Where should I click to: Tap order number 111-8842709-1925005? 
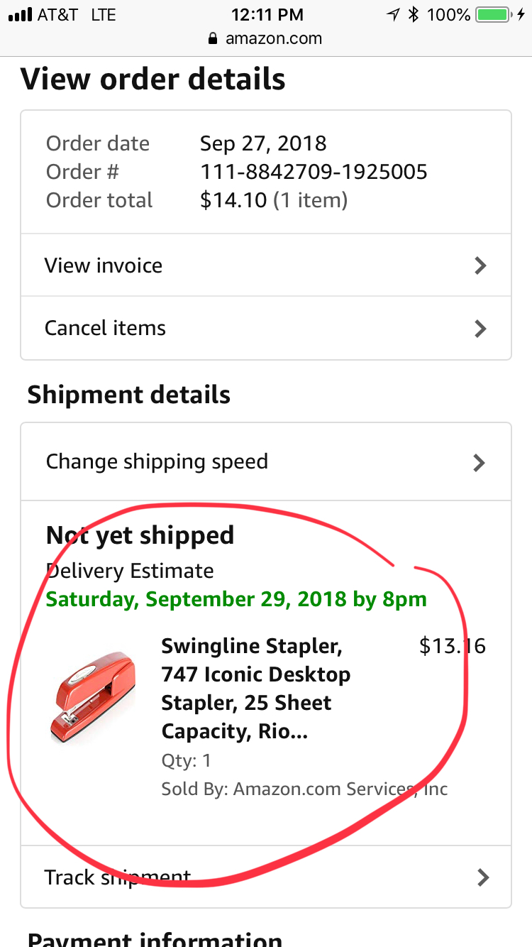[x=314, y=172]
